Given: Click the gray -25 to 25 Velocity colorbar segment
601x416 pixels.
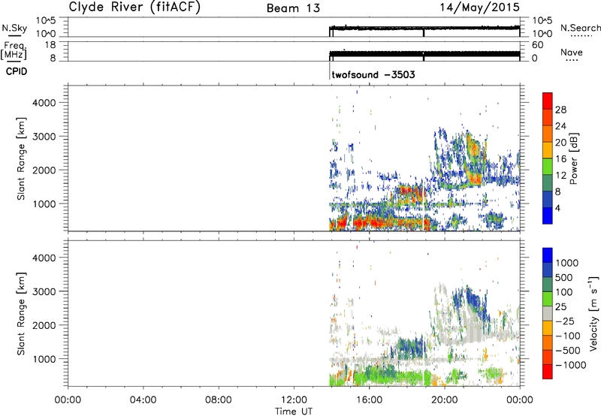Looking at the screenshot, I should [548, 313].
